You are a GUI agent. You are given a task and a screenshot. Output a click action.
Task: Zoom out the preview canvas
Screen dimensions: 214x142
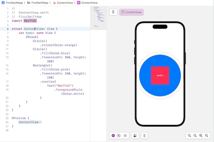point(189,135)
